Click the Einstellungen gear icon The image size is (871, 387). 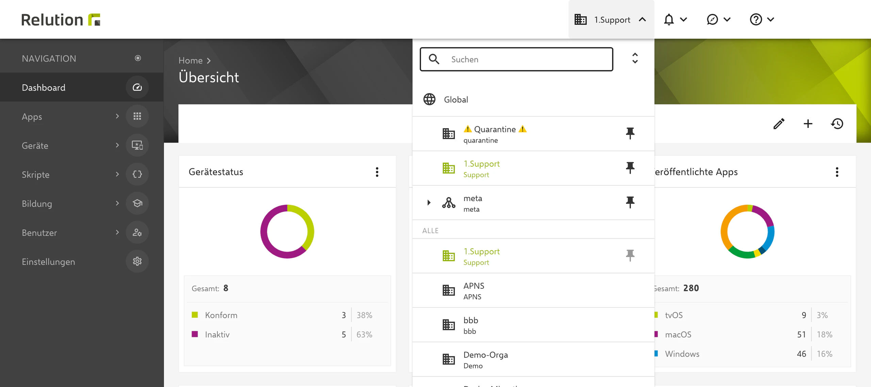point(137,262)
